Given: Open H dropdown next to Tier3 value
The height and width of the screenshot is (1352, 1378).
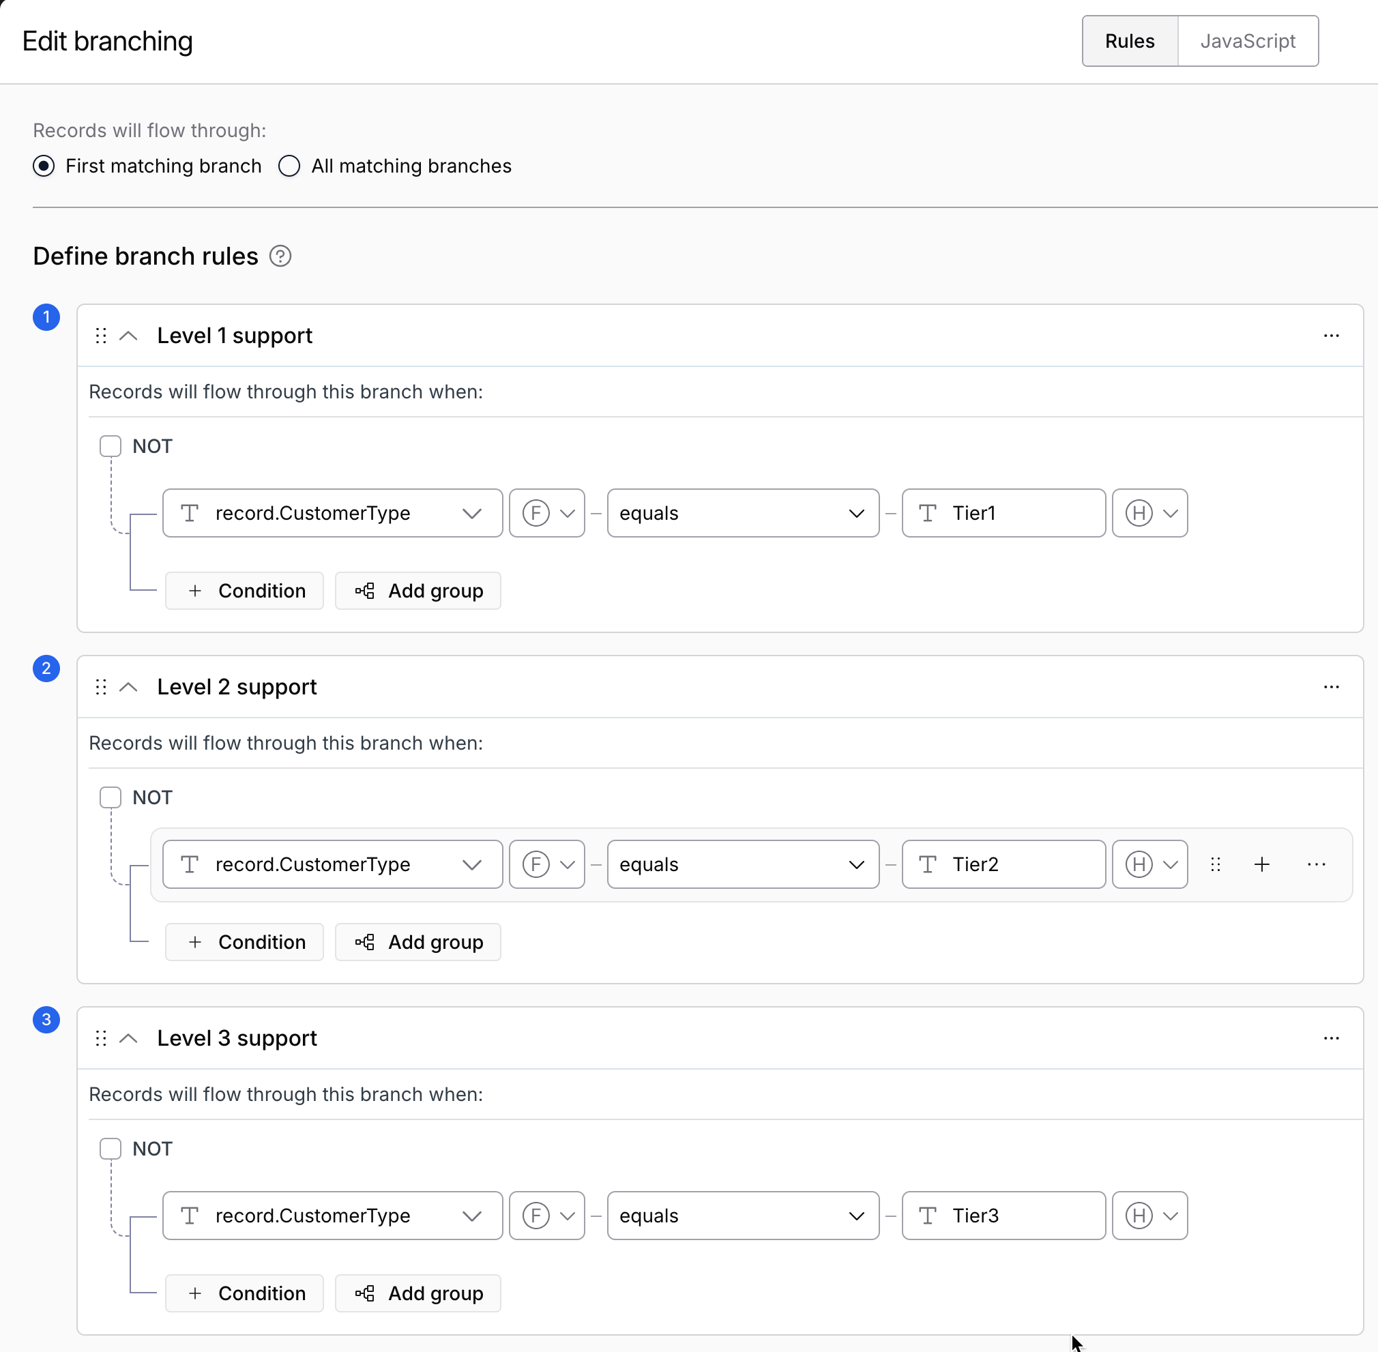Looking at the screenshot, I should point(1149,1216).
